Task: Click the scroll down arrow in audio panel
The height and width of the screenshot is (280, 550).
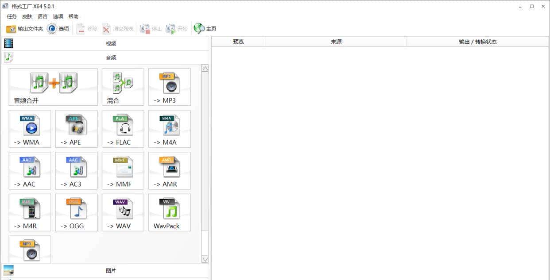Action: [205, 259]
